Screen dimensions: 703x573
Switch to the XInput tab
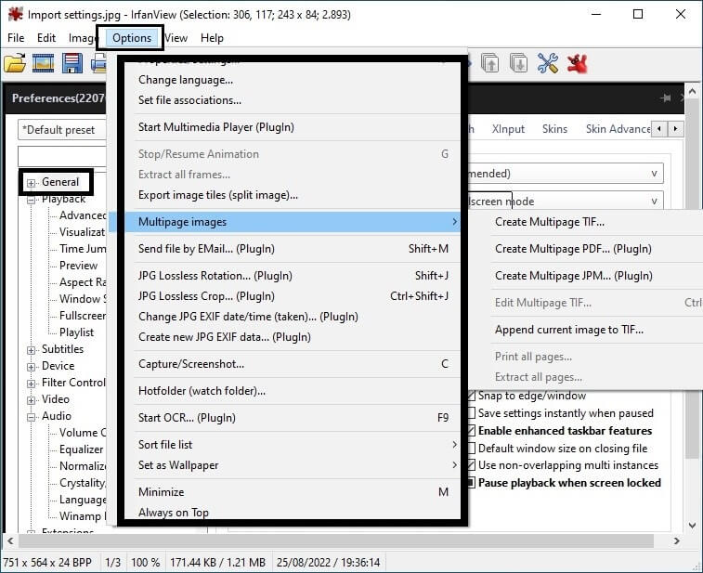[508, 129]
